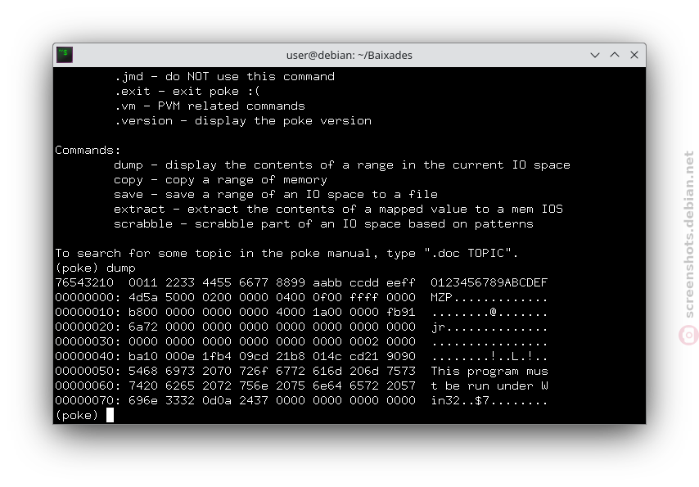Click the 'scrabble - scrabble part' help line

click(323, 224)
